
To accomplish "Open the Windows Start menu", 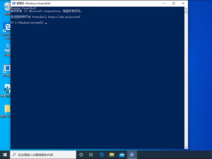I will [5, 155].
